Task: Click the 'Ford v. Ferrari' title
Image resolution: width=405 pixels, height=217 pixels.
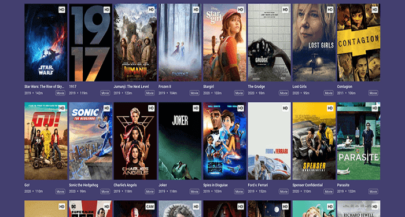Action: click(x=258, y=185)
